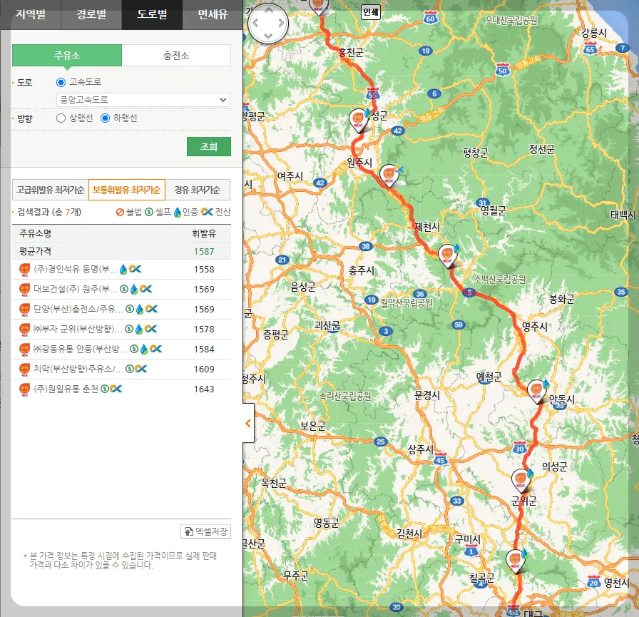Screen dimensions: 639x617
Task: Open the 대보건설(주) 원주 station row
Action: (121, 290)
